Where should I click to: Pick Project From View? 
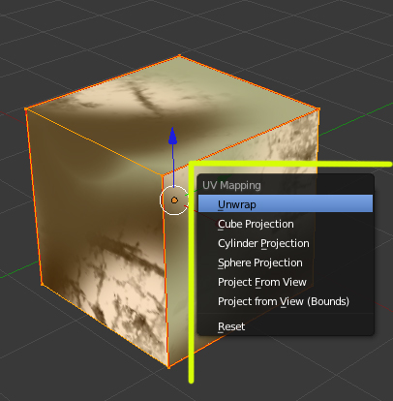(x=286, y=282)
